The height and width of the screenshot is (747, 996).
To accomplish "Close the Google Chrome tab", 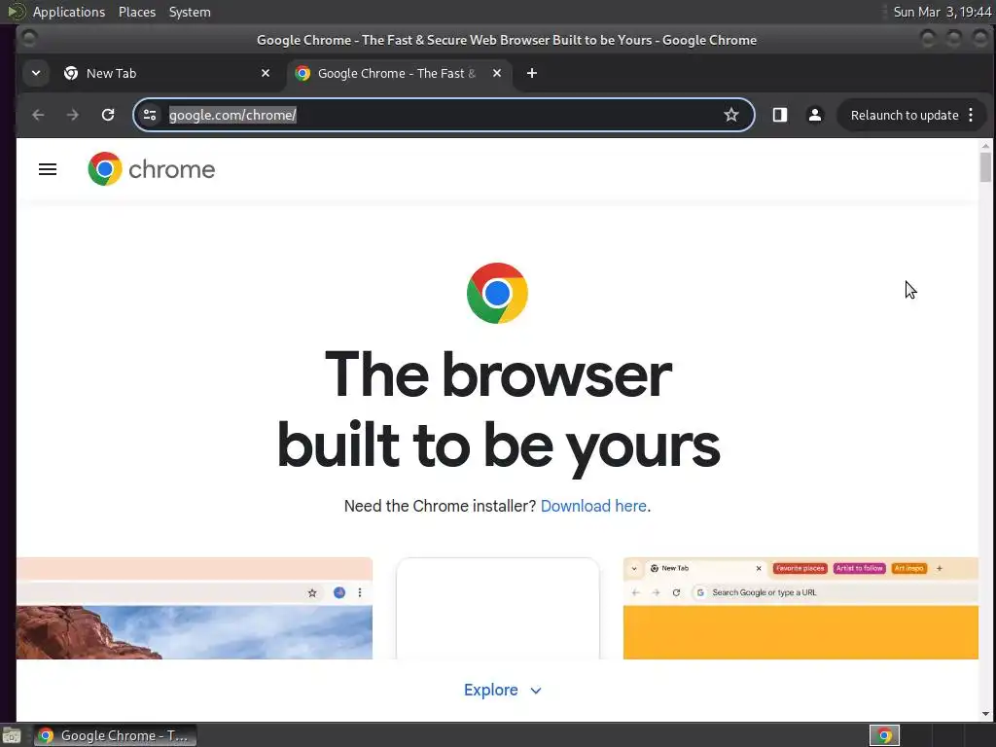I will tap(497, 73).
